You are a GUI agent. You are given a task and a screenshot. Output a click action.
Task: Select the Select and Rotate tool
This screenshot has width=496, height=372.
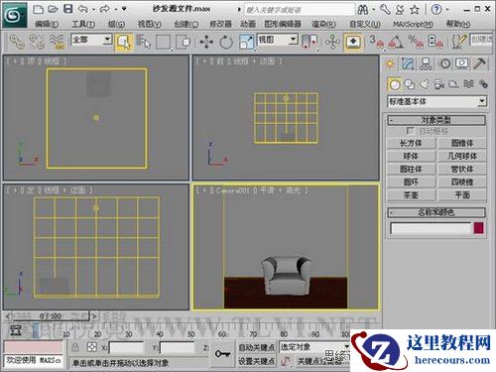coord(226,42)
